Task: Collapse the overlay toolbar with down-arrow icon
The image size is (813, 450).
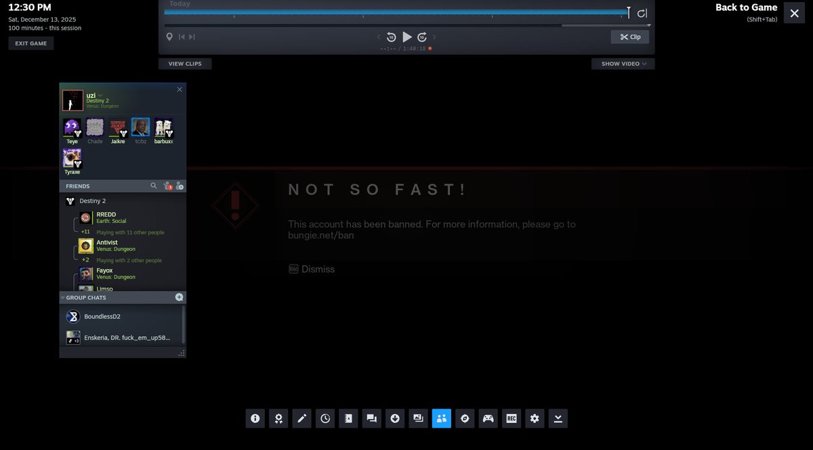Action: pos(558,418)
